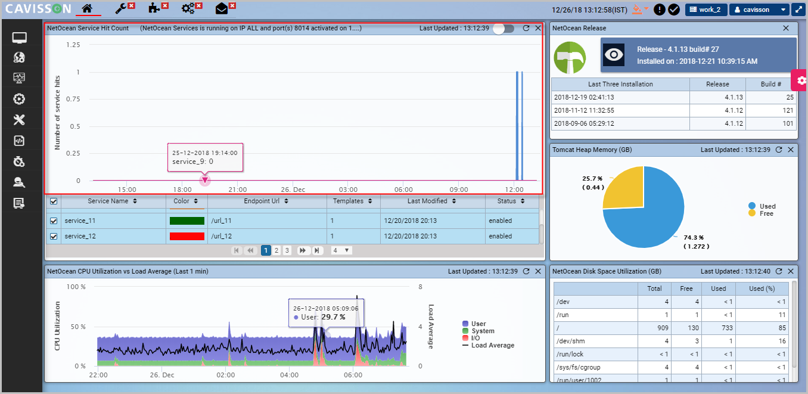Click the work_2 server button
Screen dimensions: 808x394
point(705,10)
